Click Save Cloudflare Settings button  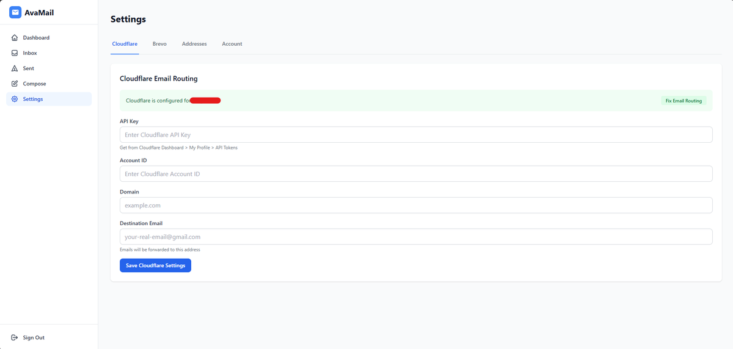tap(155, 265)
